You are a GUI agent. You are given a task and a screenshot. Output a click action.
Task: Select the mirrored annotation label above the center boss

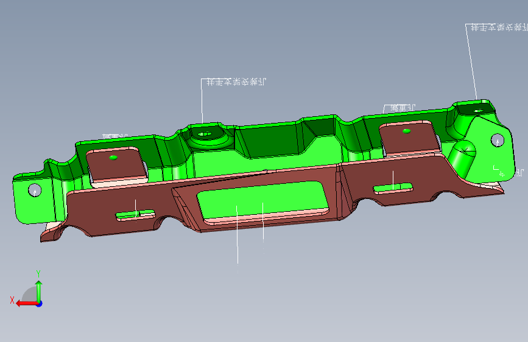point(236,82)
